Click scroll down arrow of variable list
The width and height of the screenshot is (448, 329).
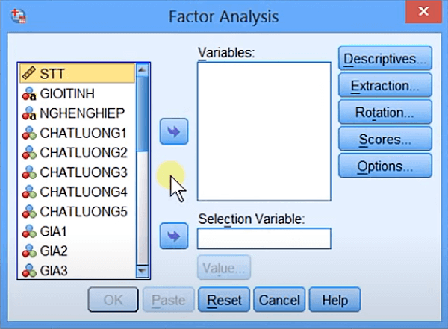[x=143, y=271]
